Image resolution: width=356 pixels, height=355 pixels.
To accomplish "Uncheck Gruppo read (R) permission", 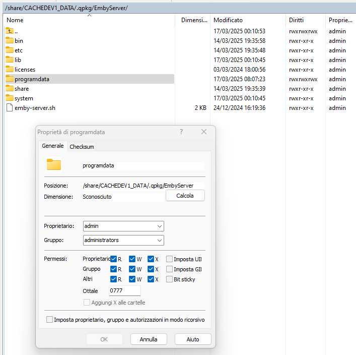I will [113, 269].
